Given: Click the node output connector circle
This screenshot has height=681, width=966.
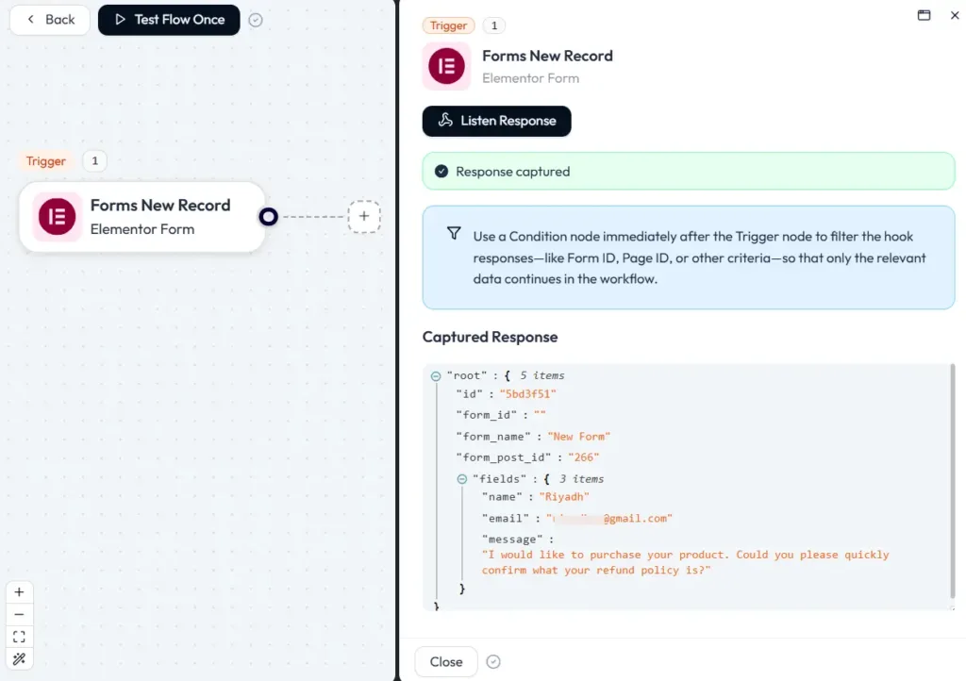Looking at the screenshot, I should pyautogui.click(x=269, y=217).
